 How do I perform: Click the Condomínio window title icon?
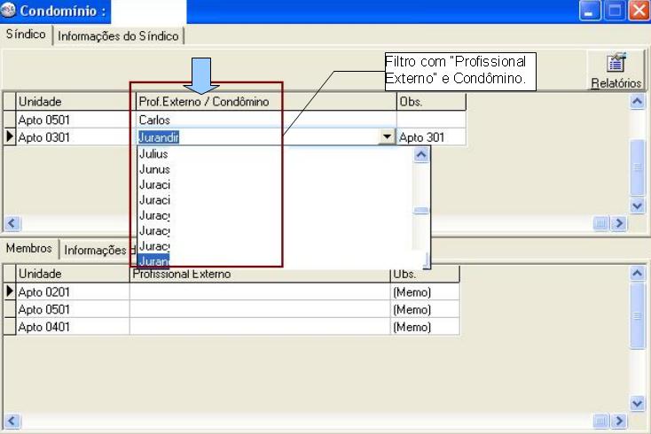10,11
